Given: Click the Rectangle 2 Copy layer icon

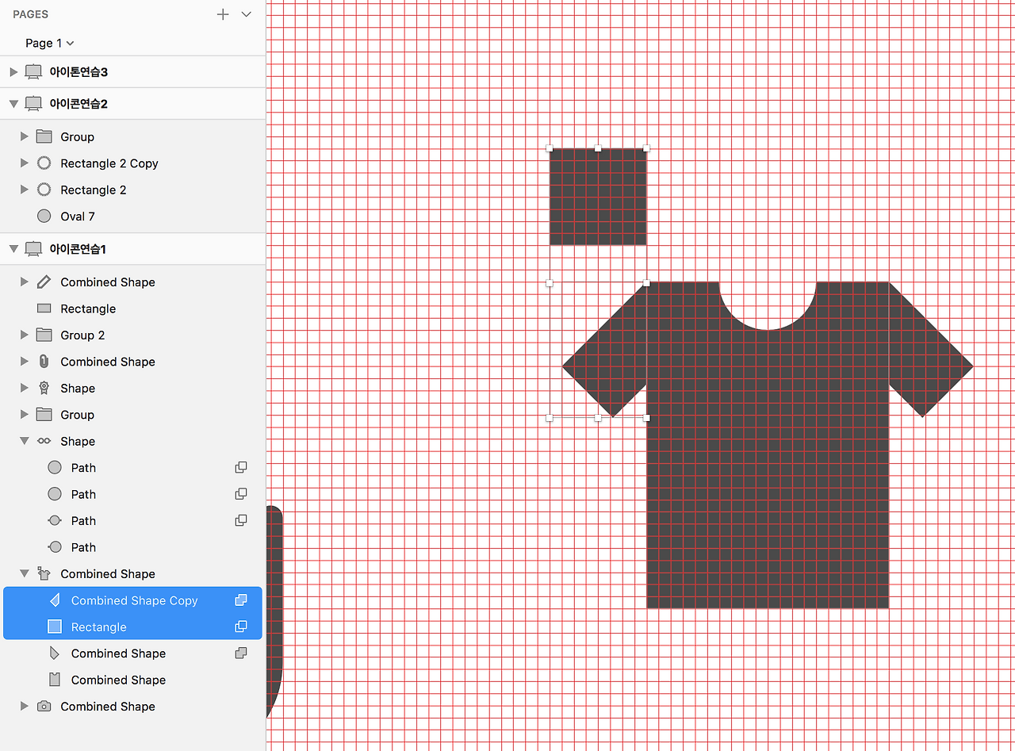Looking at the screenshot, I should click(x=44, y=163).
